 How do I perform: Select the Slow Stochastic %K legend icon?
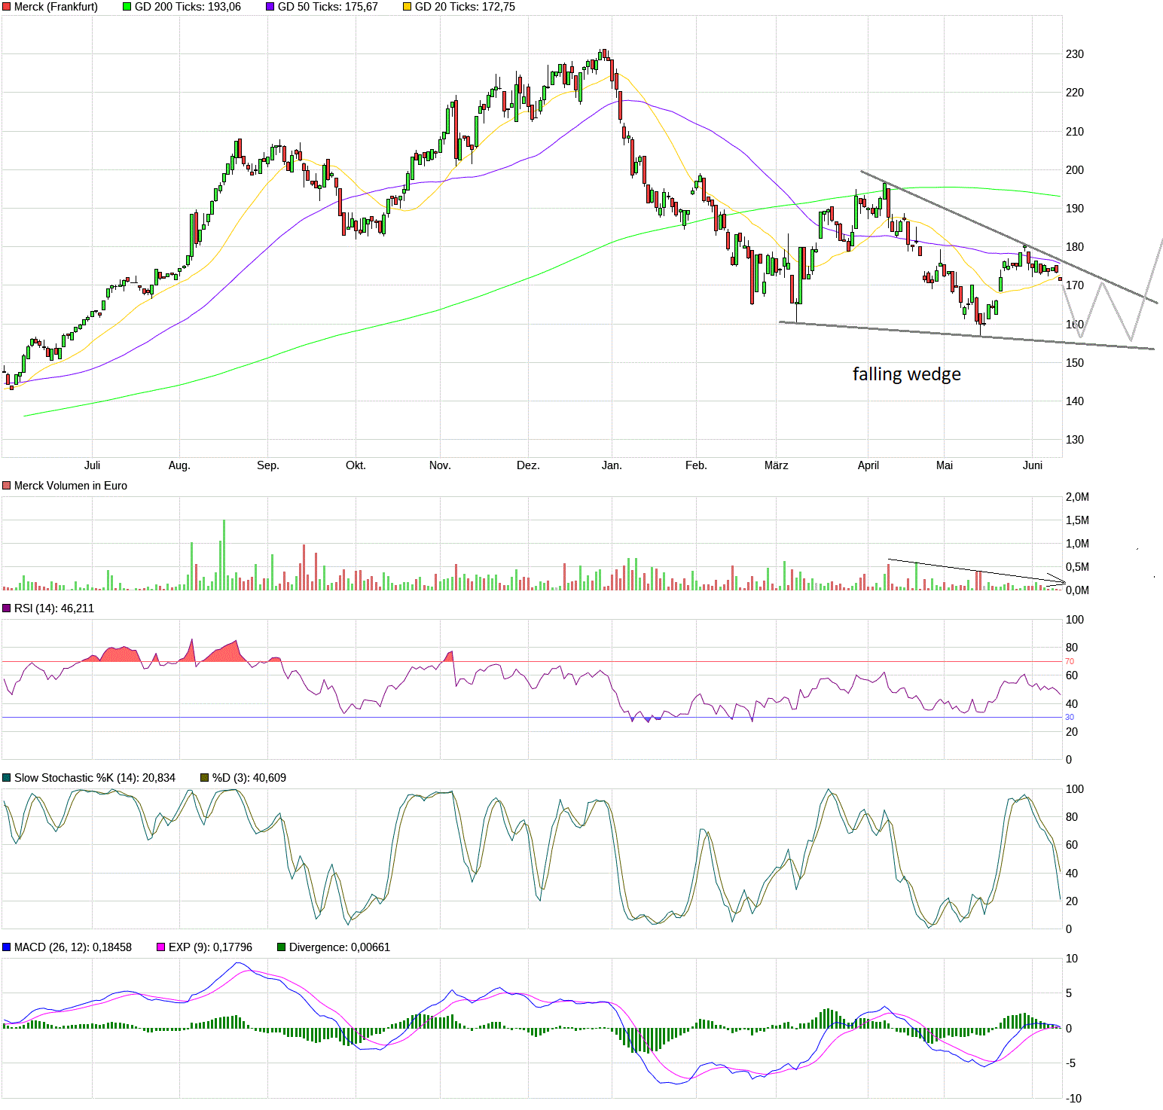click(6, 777)
